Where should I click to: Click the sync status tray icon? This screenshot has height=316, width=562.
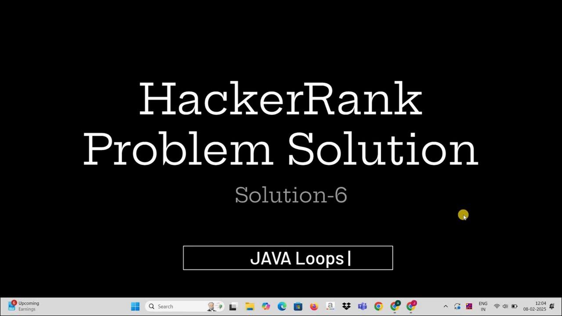tap(458, 306)
